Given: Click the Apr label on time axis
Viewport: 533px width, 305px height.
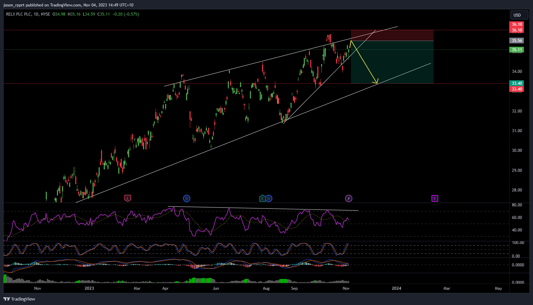Looking at the screenshot, I should point(165,288).
